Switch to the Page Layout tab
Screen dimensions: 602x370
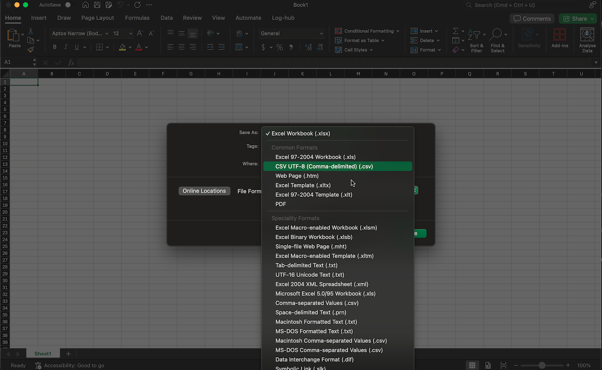point(98,18)
